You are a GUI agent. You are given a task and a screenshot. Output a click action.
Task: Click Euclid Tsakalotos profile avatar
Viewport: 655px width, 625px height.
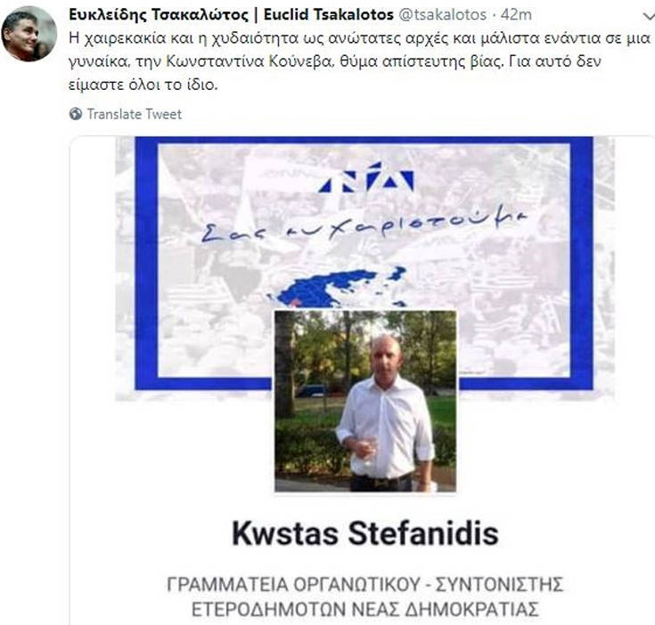click(29, 34)
